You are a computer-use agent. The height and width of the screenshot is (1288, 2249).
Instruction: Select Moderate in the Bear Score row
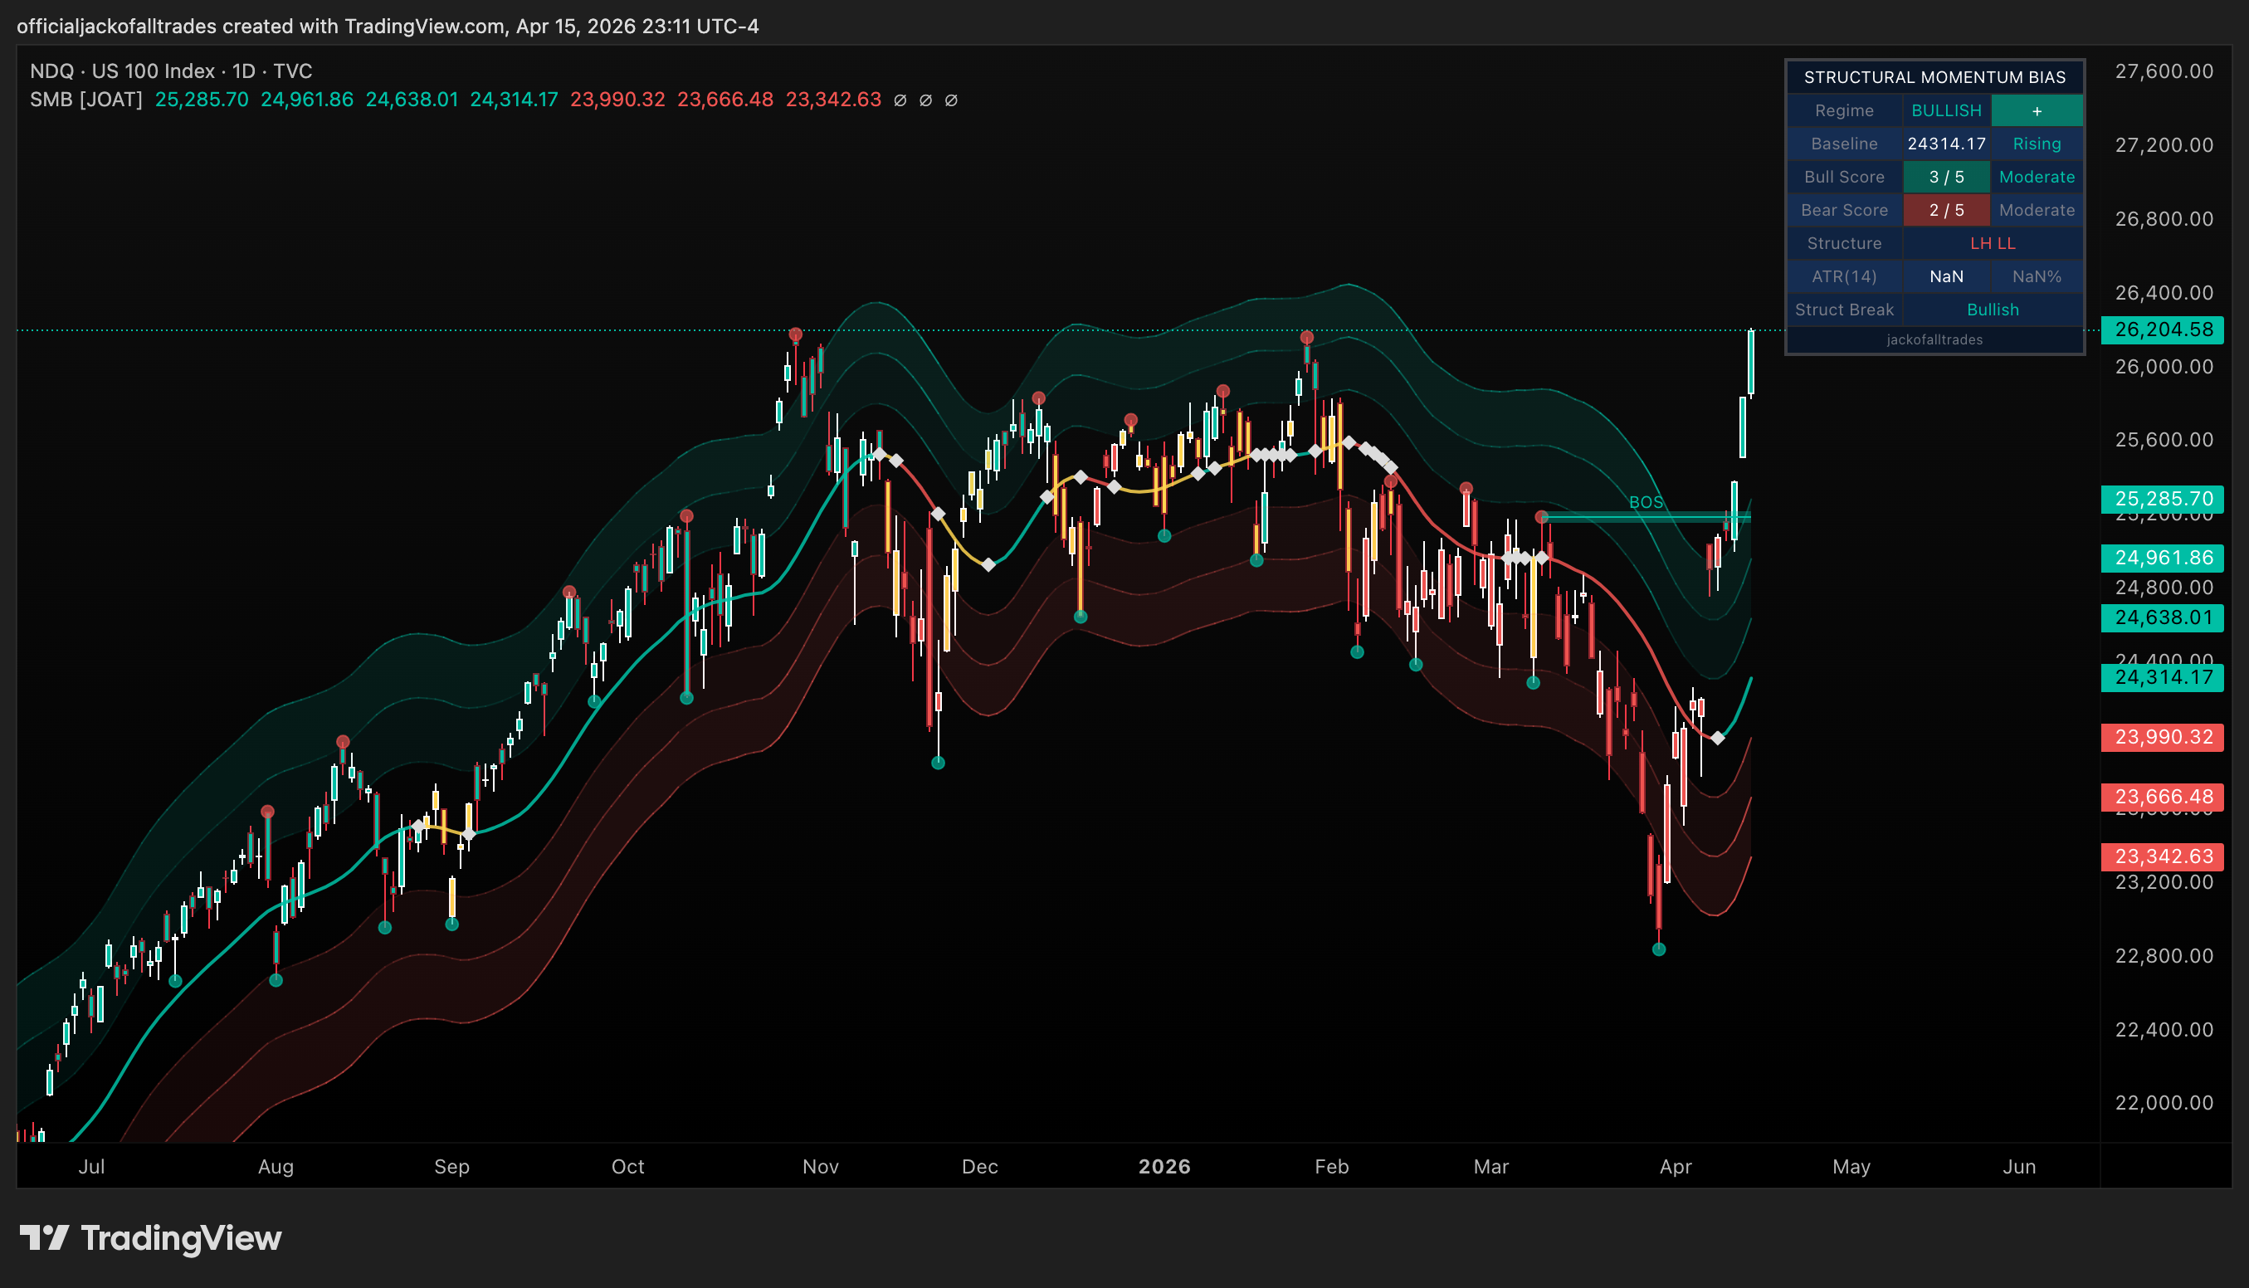(x=2036, y=210)
